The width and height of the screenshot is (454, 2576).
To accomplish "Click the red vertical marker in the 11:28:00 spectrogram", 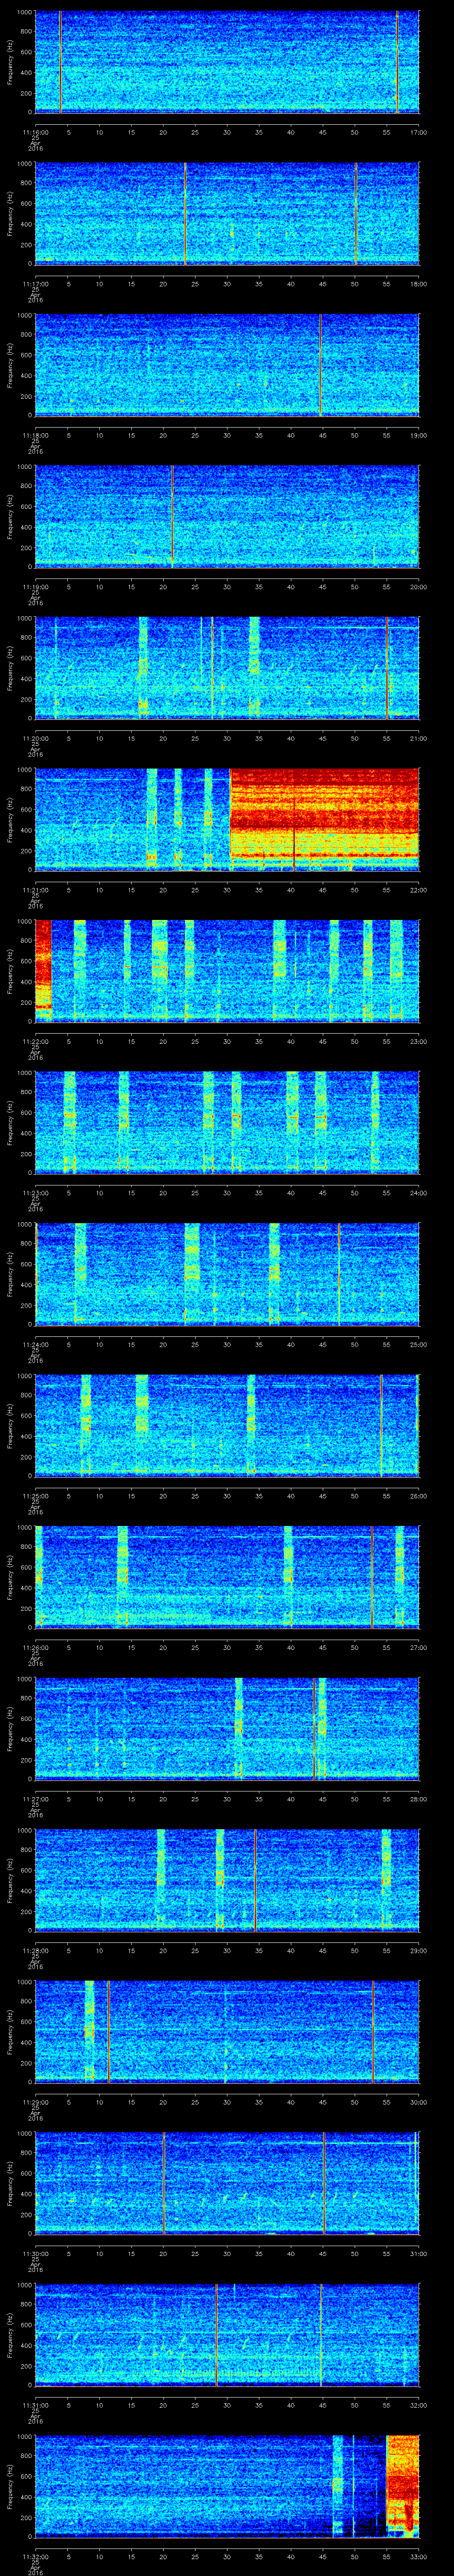I will pos(255,1880).
